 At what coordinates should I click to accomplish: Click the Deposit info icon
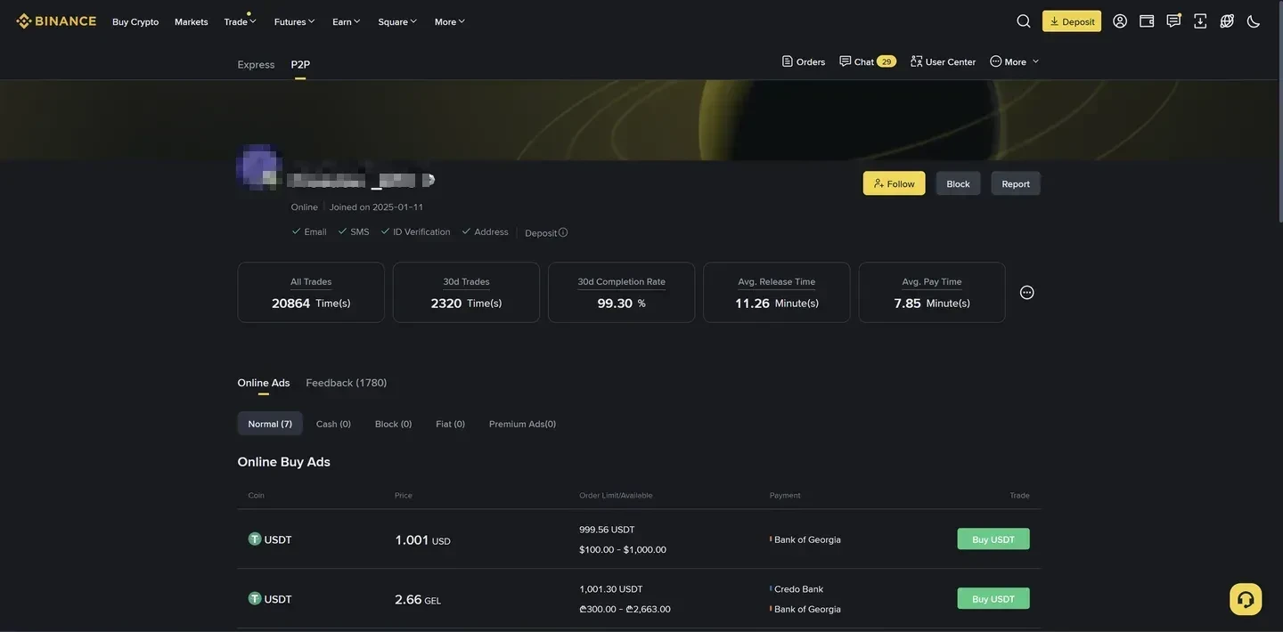563,232
